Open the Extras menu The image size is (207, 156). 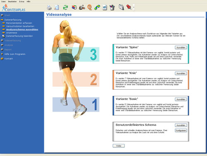[x=22, y=2]
